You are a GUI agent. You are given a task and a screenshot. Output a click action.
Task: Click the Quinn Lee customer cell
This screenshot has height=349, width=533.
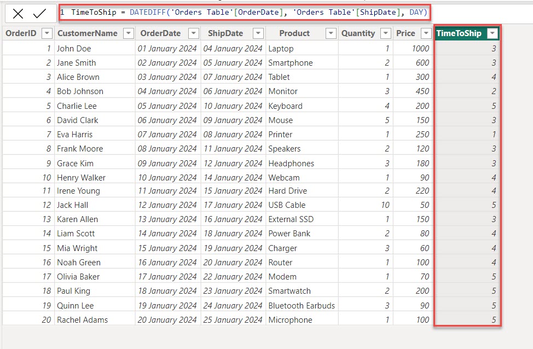tap(95, 306)
